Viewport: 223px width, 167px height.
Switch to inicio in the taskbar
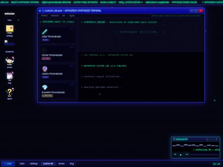click(x=22, y=164)
